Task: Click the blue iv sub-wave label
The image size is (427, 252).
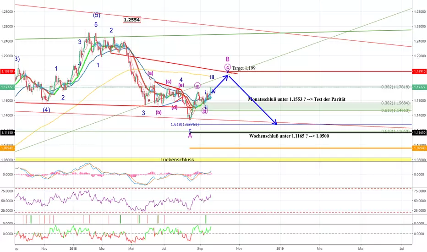Action: point(213,92)
